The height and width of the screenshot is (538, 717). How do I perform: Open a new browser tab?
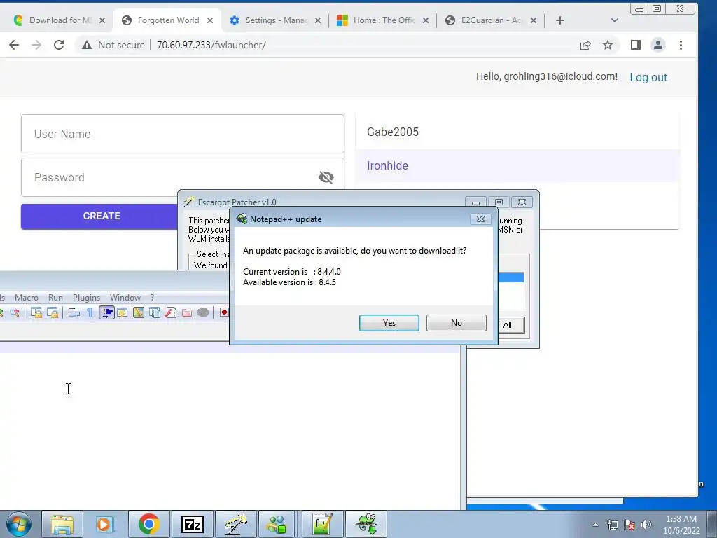click(x=560, y=20)
